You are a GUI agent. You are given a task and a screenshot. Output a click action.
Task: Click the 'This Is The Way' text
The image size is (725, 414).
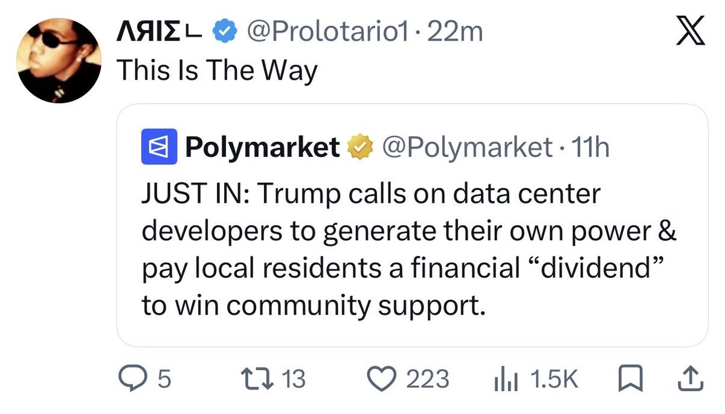coord(216,70)
